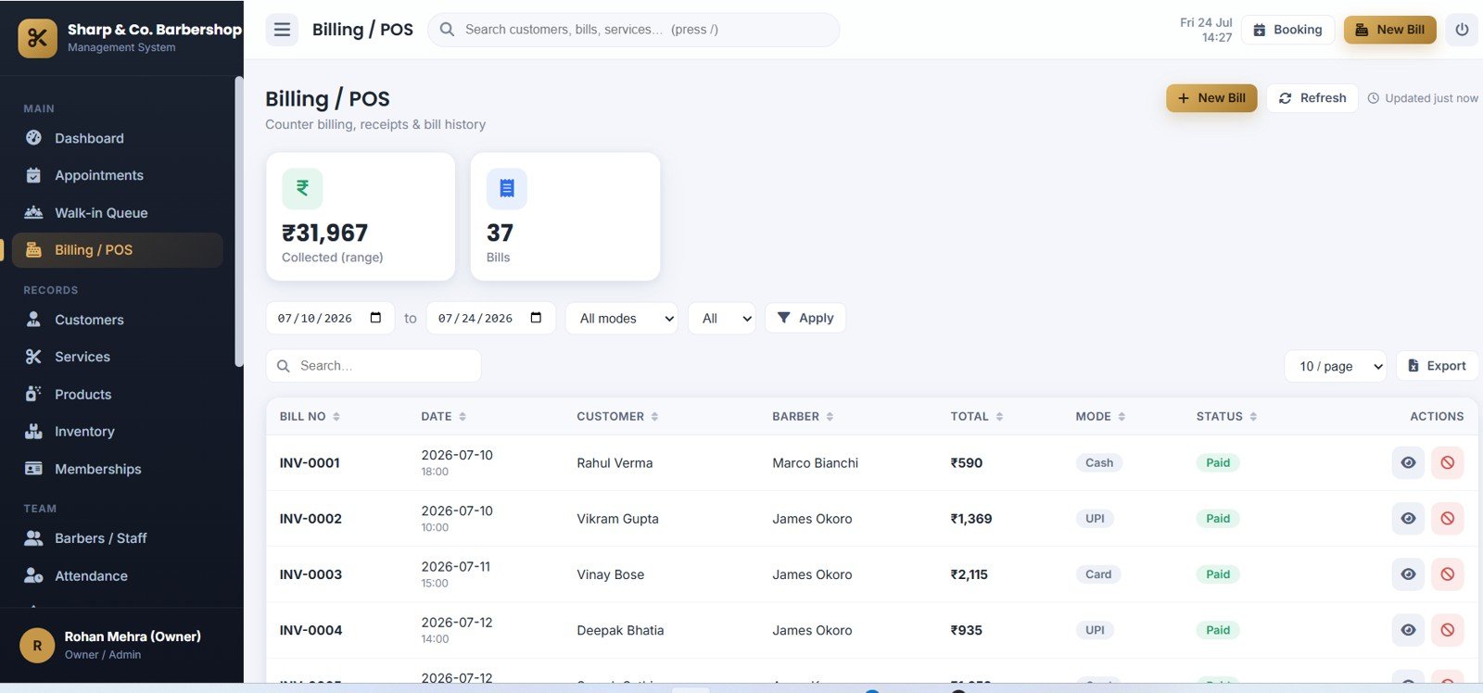Navigate to Services page
1483x693 pixels.
coord(117,357)
